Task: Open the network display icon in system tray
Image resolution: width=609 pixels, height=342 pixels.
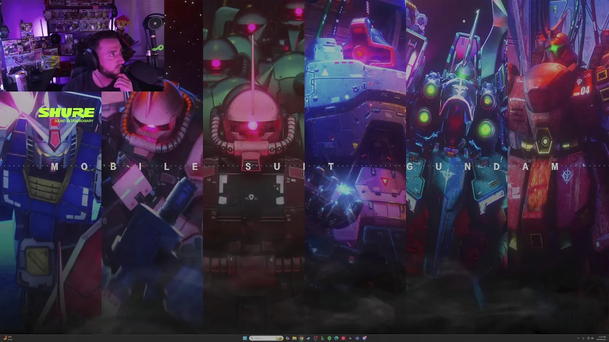Action: pos(588,338)
